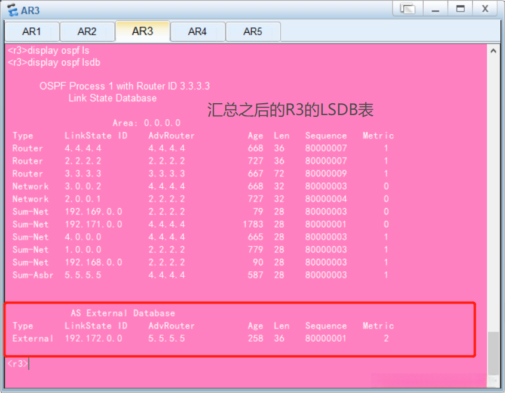Click Sum-Net entry 4.0.0.0
Image resolution: width=505 pixels, height=393 pixels.
coord(83,237)
